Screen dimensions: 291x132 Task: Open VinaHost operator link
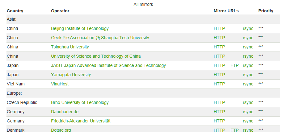pyautogui.click(x=60, y=84)
